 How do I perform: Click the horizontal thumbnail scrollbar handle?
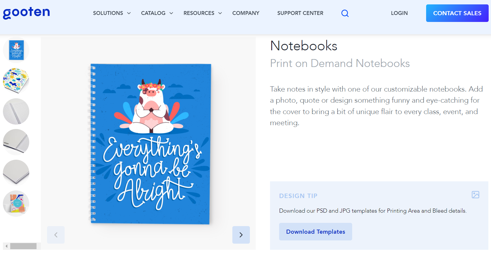23,246
